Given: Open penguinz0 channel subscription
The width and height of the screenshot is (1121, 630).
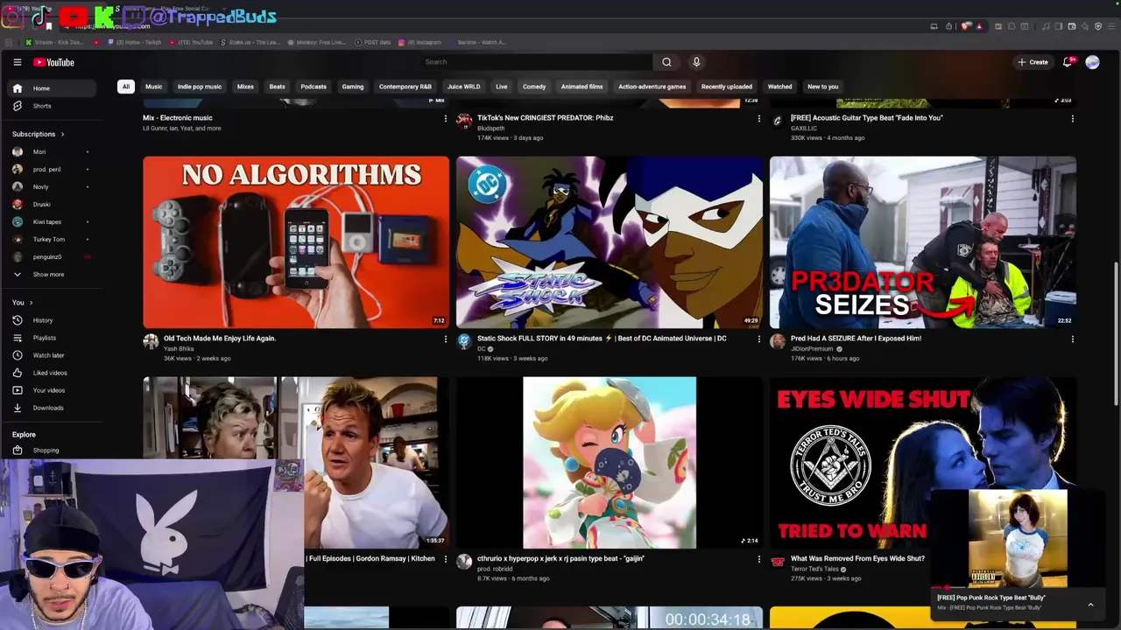Looking at the screenshot, I should point(53,256).
